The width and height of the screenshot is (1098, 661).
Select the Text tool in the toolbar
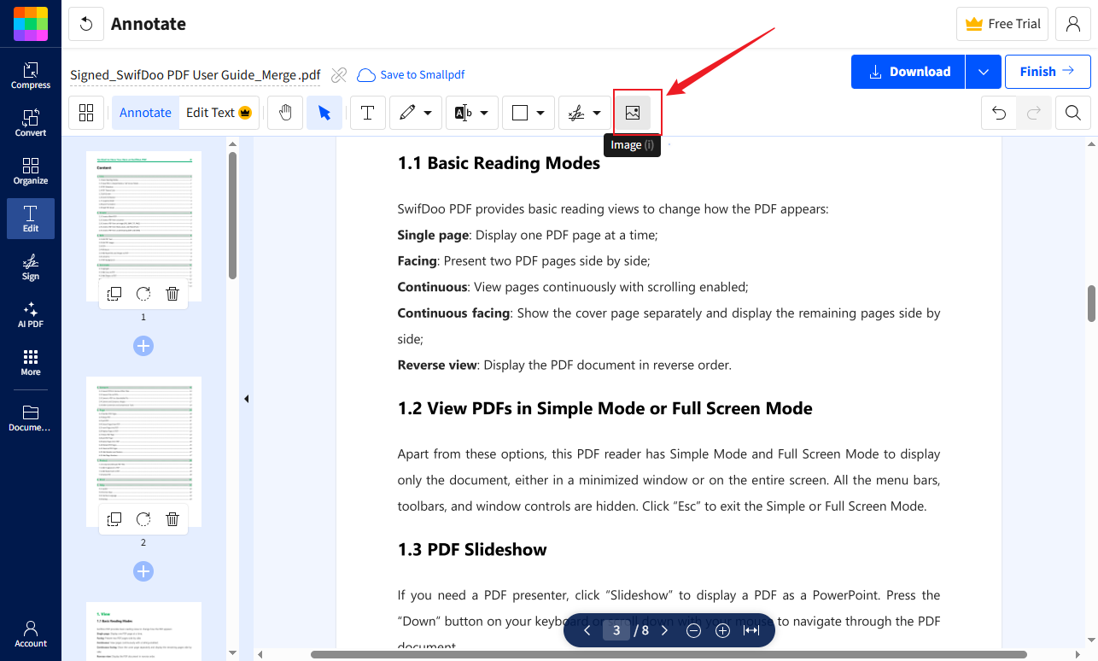[367, 112]
